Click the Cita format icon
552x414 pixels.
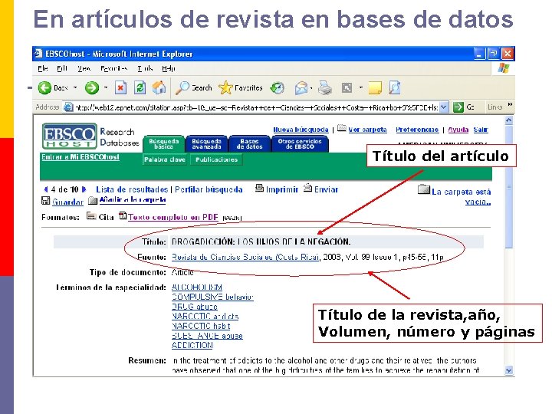(x=91, y=215)
